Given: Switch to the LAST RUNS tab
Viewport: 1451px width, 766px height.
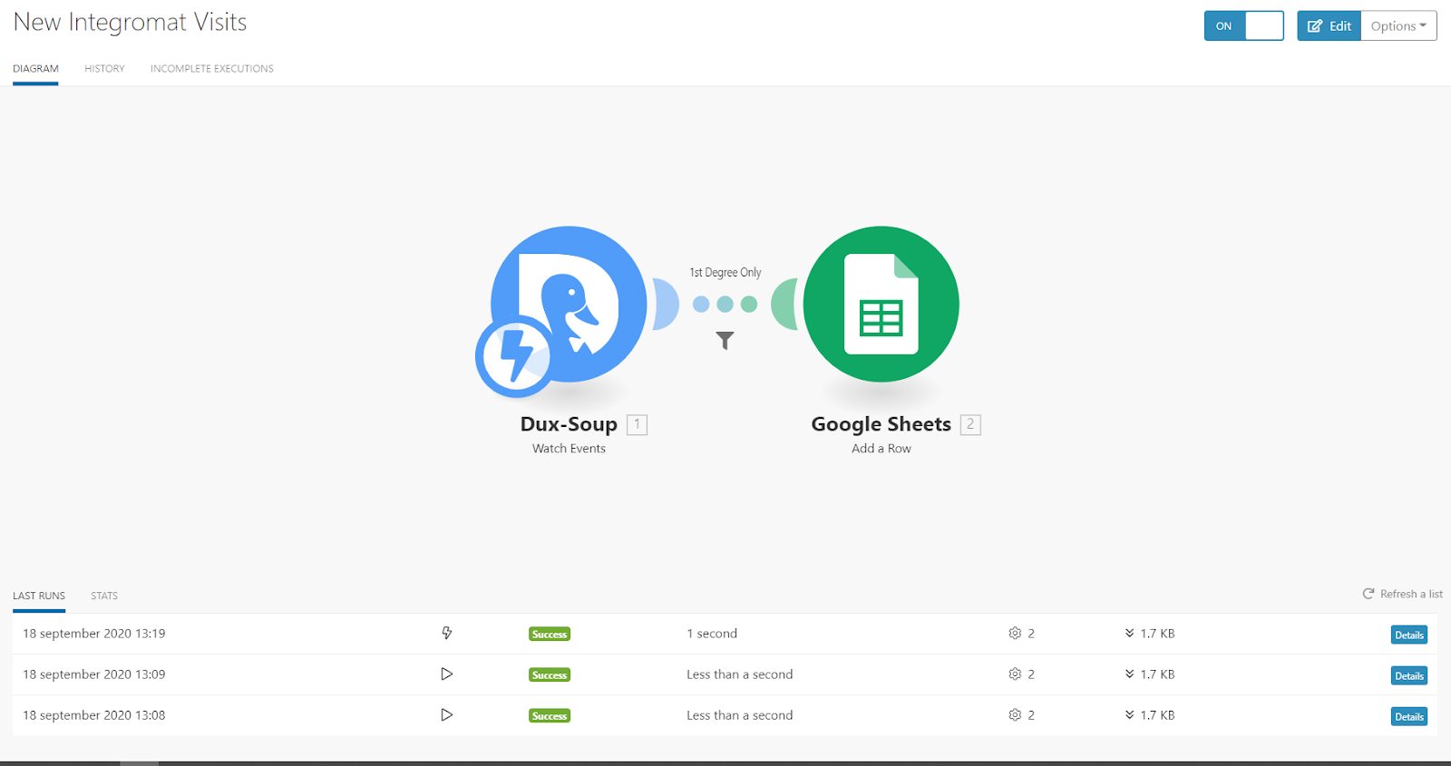Looking at the screenshot, I should pyautogui.click(x=39, y=596).
